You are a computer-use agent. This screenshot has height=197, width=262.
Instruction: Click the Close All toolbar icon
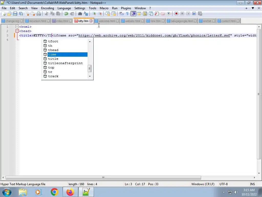(33, 14)
